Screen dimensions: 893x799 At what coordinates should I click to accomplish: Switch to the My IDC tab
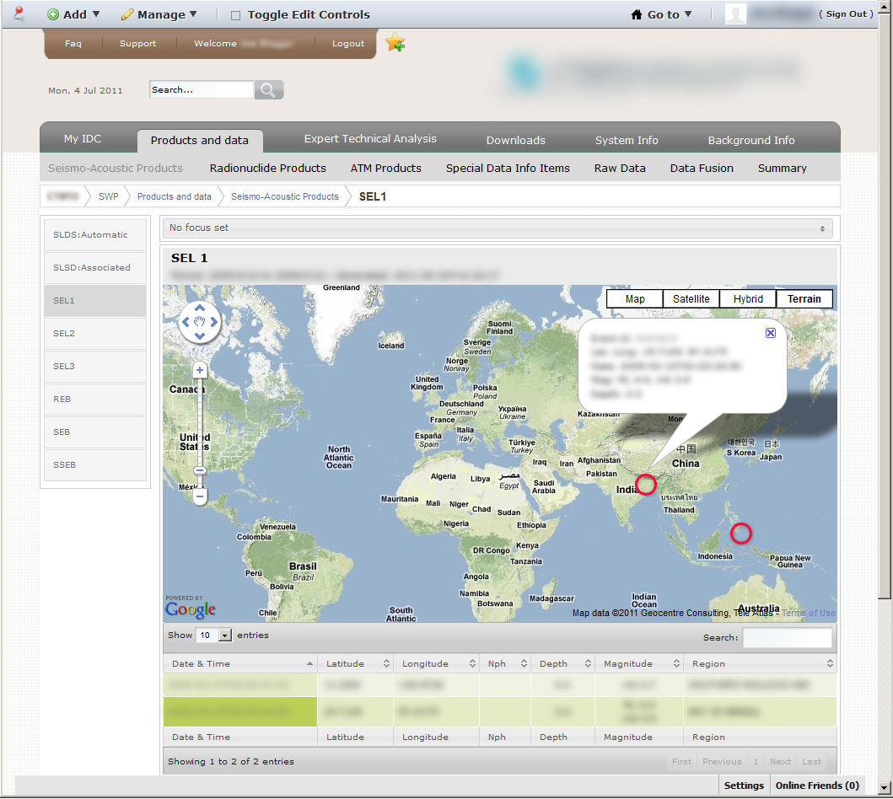point(83,139)
